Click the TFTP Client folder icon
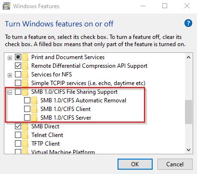 click(25, 144)
